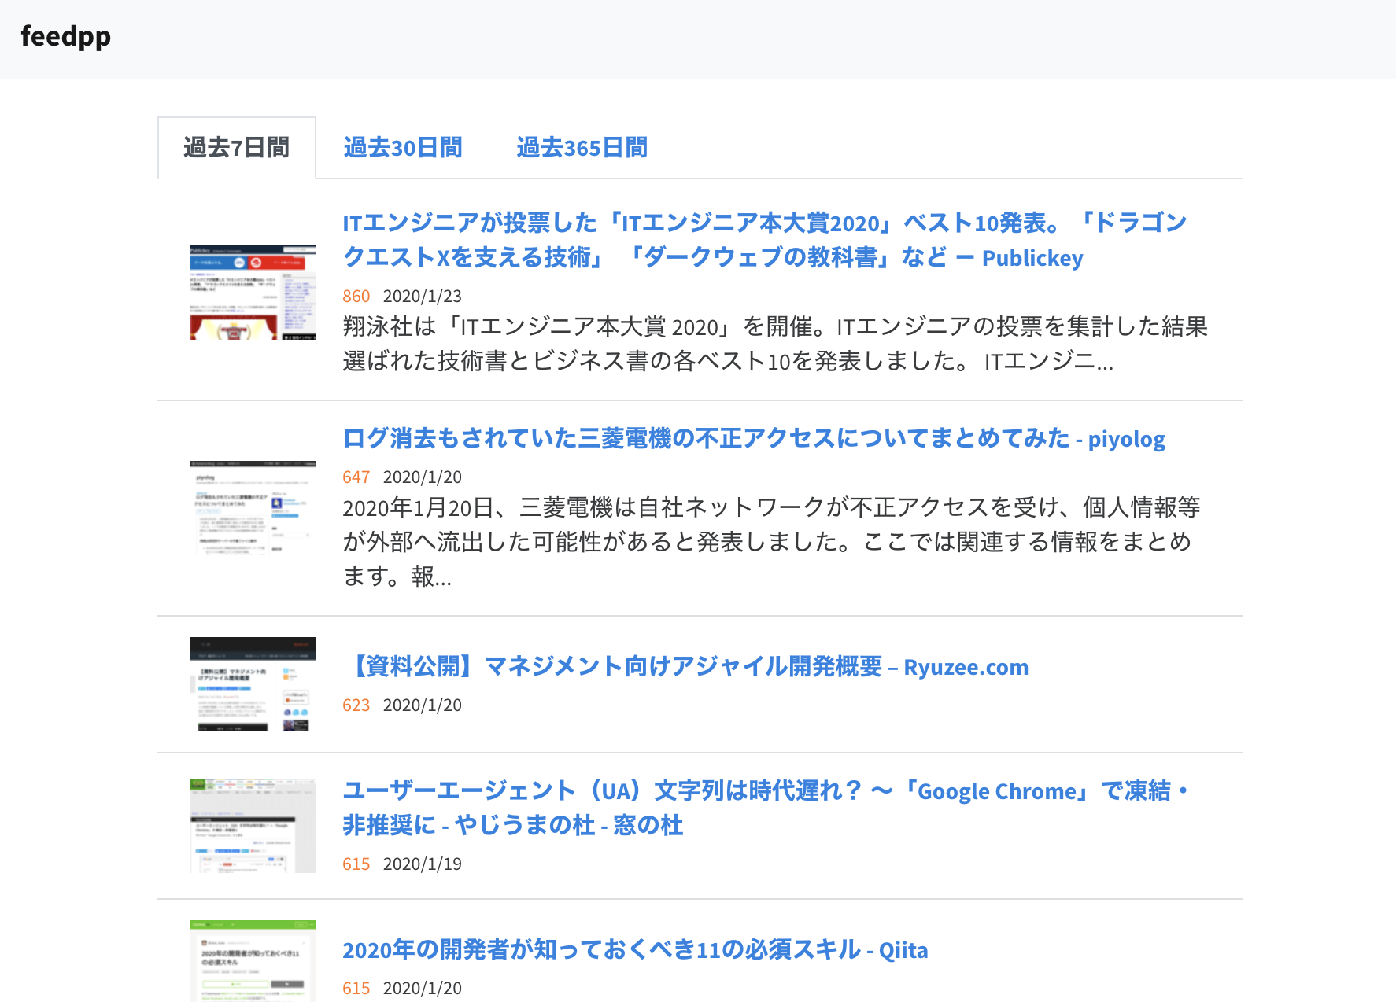Click the feedpp site title
Viewport: 1396px width, 1002px height.
[66, 36]
